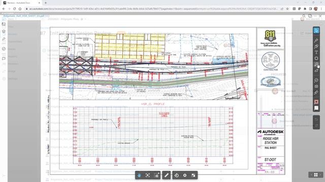Viewport: 325px width, 182px height.
Task: Click the compare versions icon in bottom toolbar
Action: 176,175
